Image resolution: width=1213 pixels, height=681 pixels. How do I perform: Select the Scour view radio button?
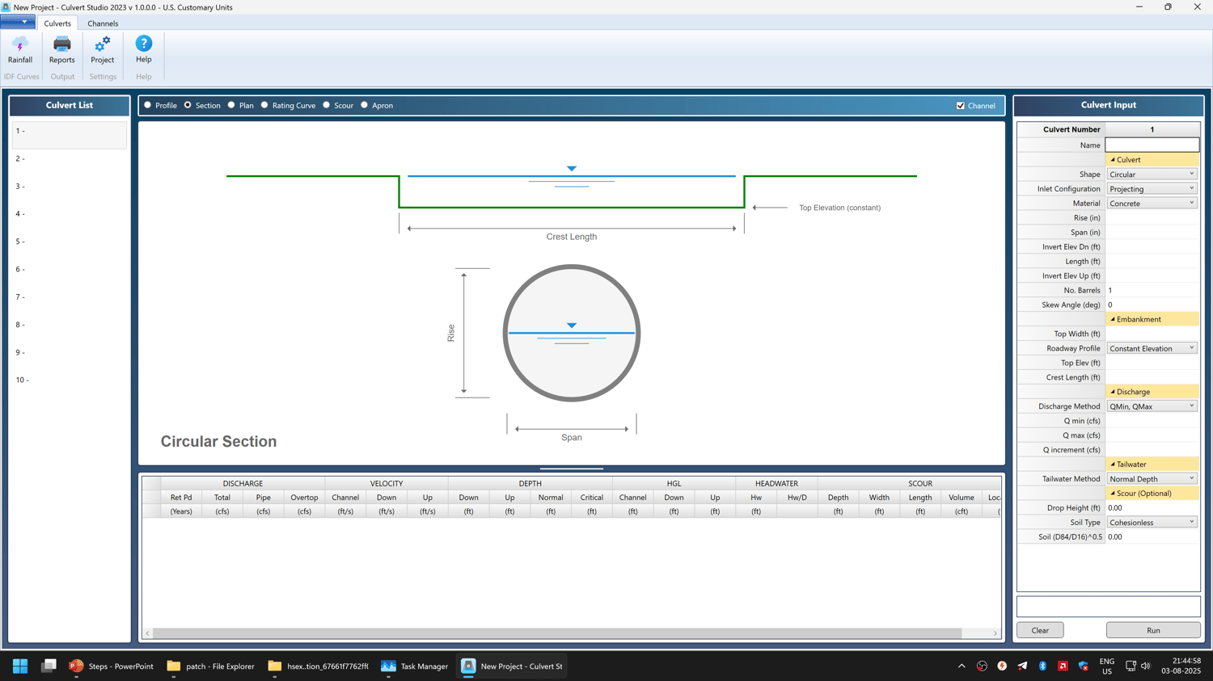327,105
